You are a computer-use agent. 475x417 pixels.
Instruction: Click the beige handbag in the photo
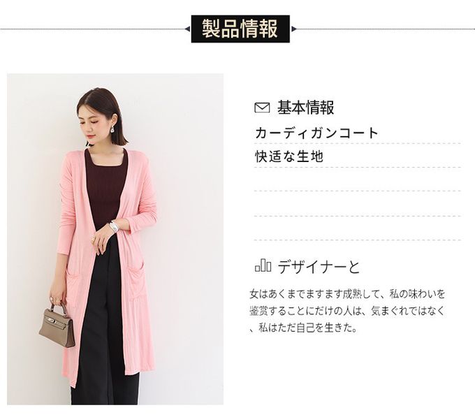(x=57, y=325)
